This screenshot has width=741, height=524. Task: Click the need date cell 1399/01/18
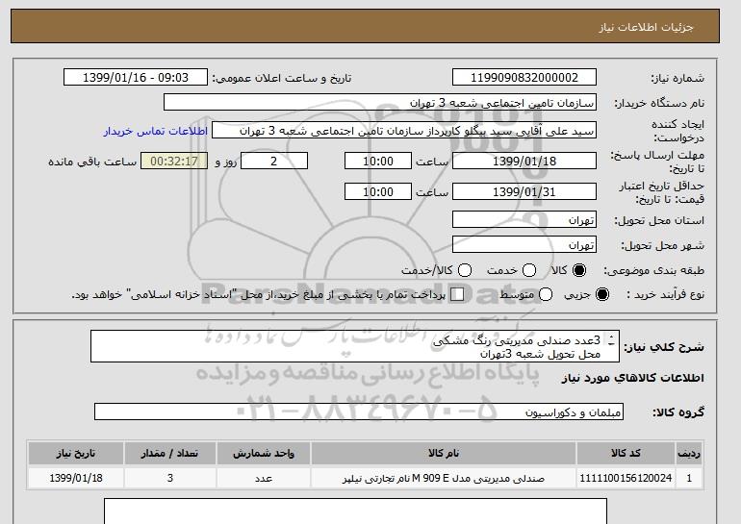tap(76, 478)
